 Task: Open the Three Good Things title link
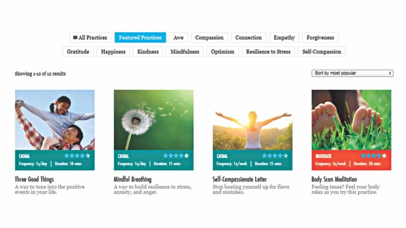[x=35, y=180]
